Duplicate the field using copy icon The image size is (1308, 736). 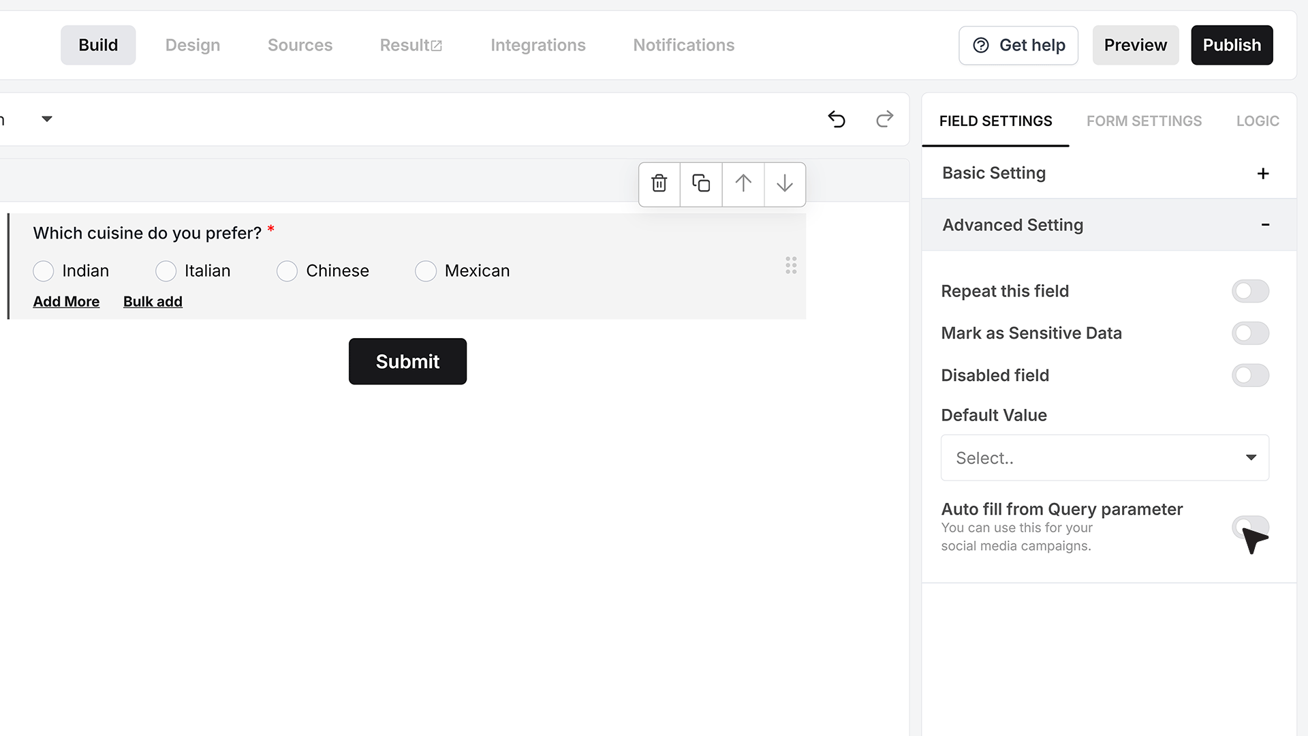(x=701, y=184)
